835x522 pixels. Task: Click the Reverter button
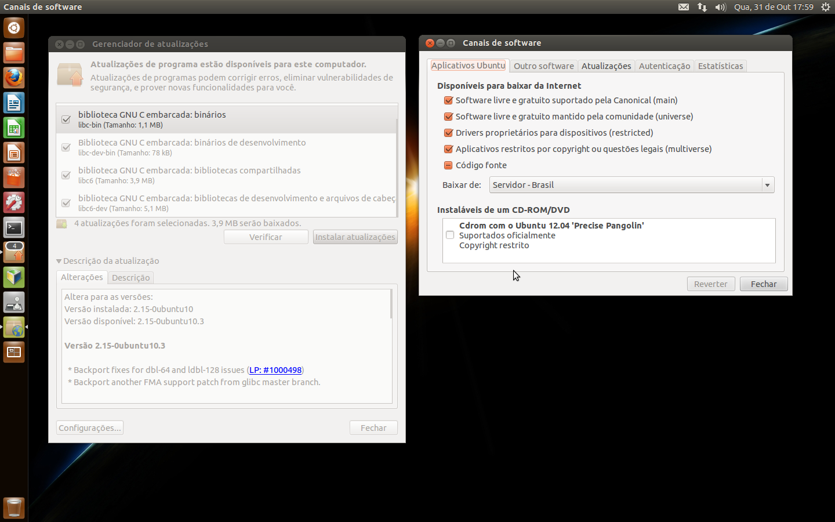click(x=711, y=284)
